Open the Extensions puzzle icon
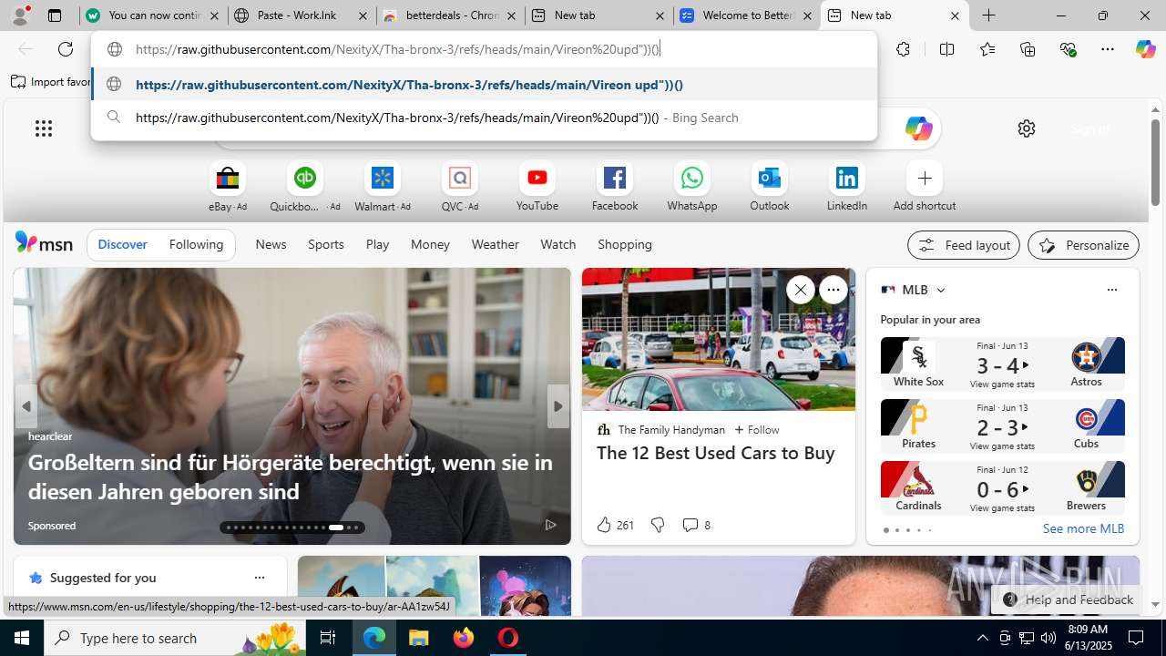 click(903, 49)
